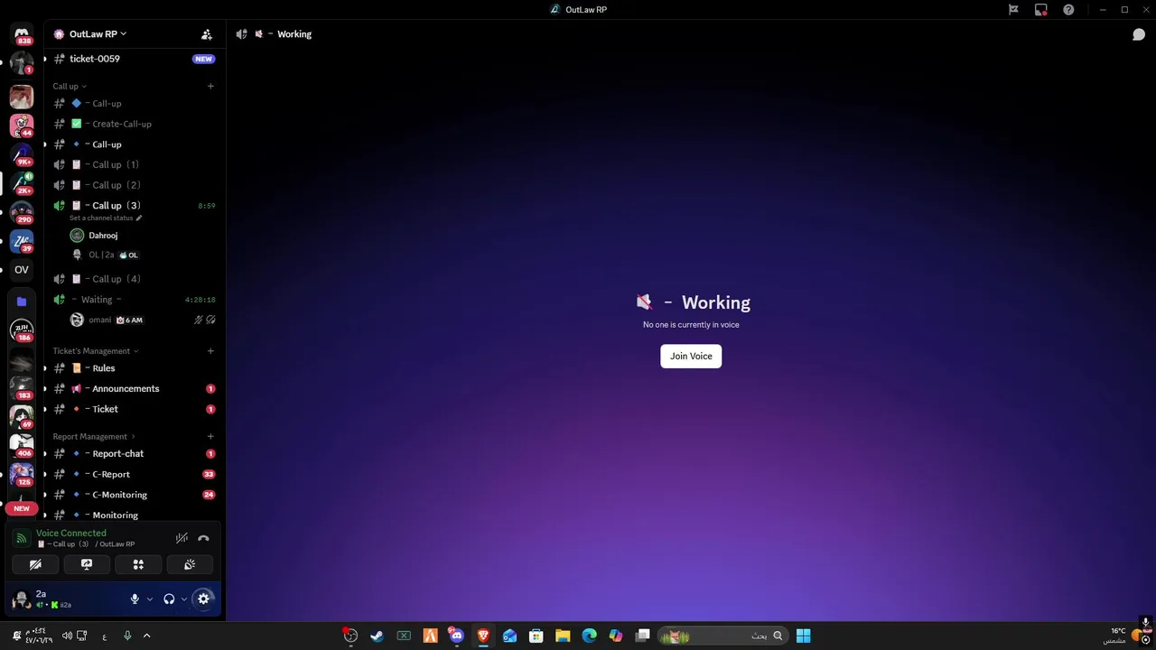
Task: Open the Help question mark icon
Action: click(x=1069, y=10)
